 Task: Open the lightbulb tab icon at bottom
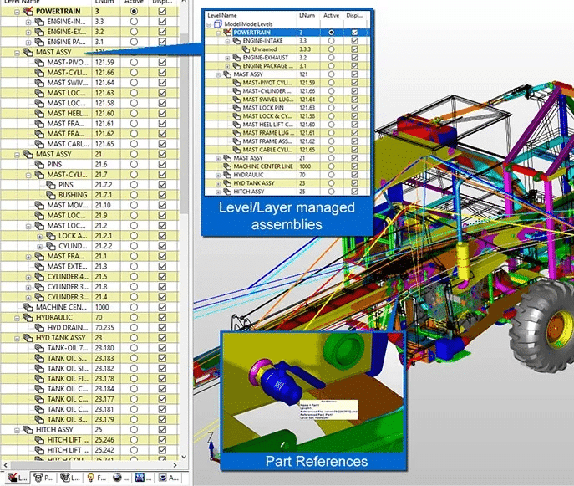pos(90,478)
